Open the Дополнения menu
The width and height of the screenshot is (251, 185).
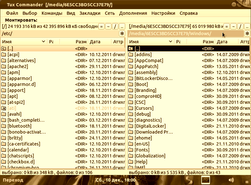click(133, 13)
